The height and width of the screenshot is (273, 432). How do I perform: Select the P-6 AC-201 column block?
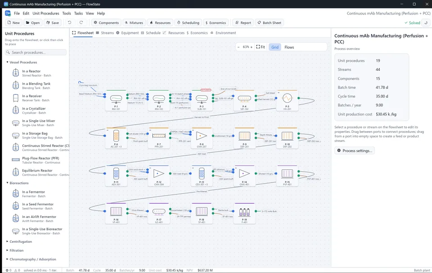[x=116, y=138]
